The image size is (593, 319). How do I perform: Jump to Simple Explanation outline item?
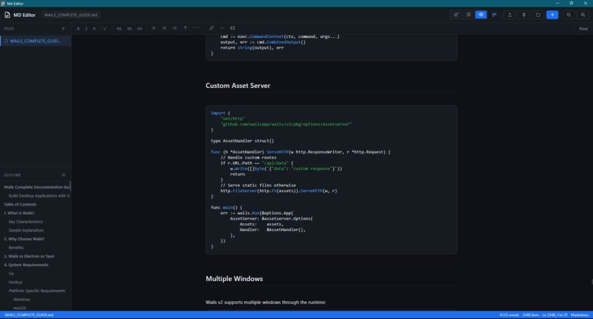26,230
